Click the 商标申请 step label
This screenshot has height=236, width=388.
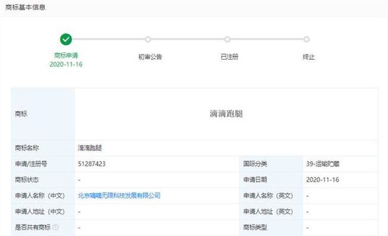[x=66, y=55]
